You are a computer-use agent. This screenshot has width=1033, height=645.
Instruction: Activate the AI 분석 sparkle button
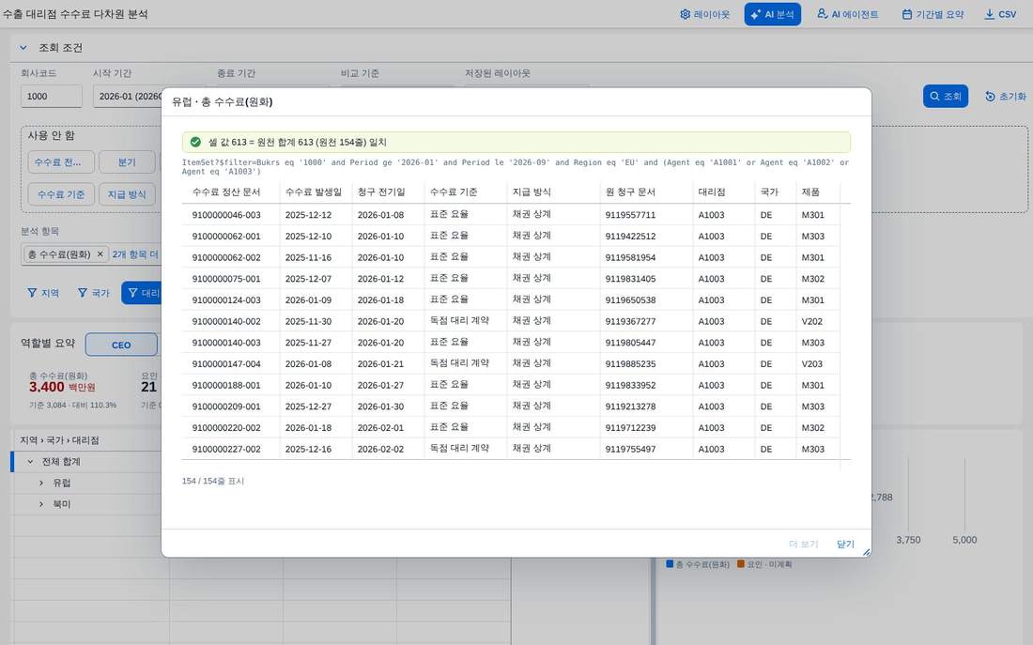(772, 14)
